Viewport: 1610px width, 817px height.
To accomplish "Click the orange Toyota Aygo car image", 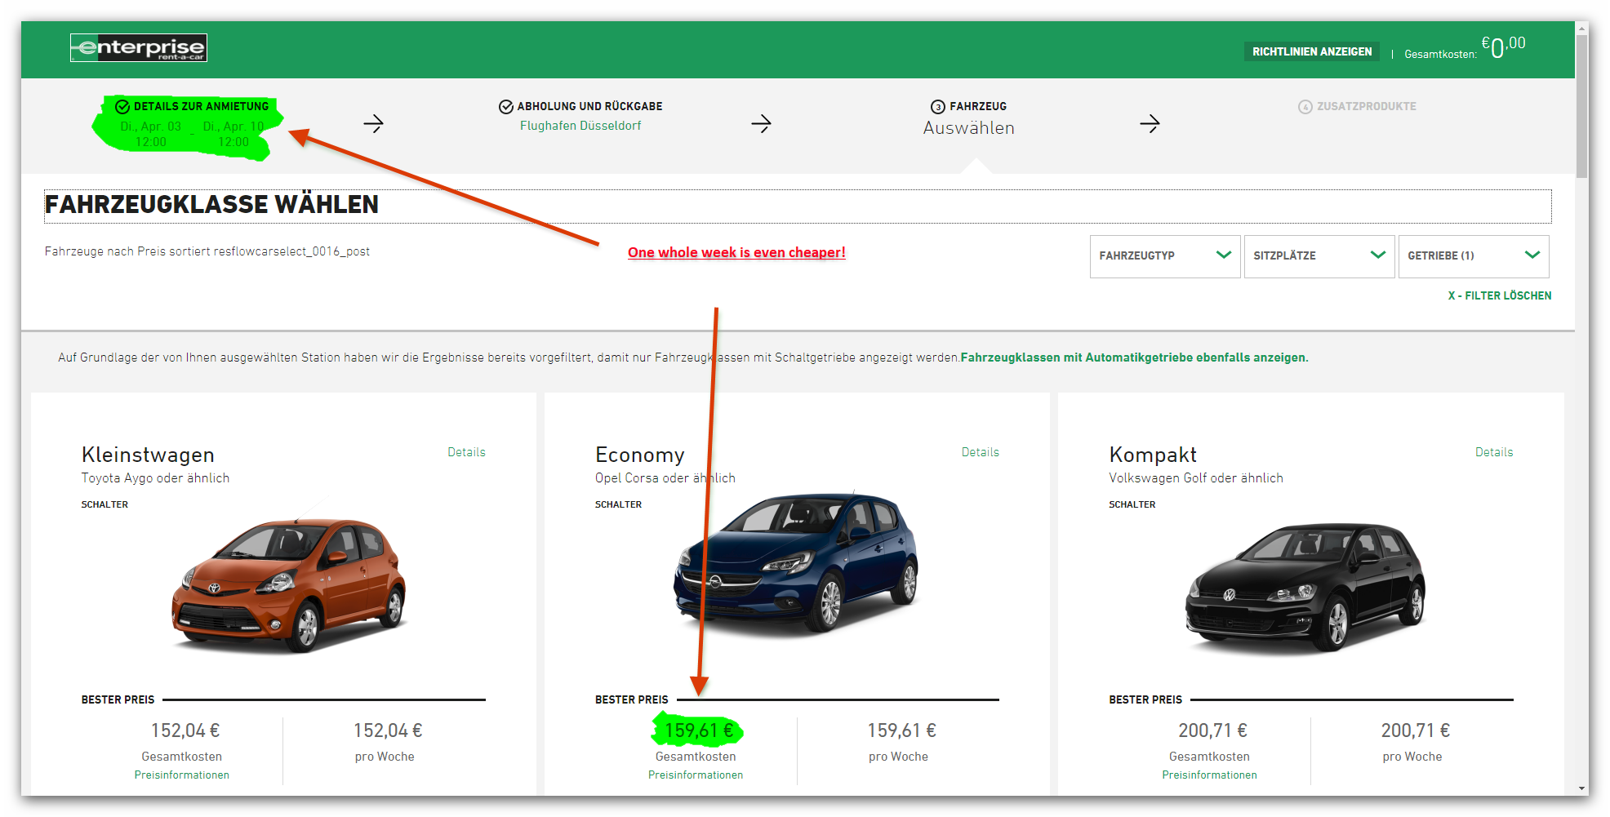I will 288,584.
